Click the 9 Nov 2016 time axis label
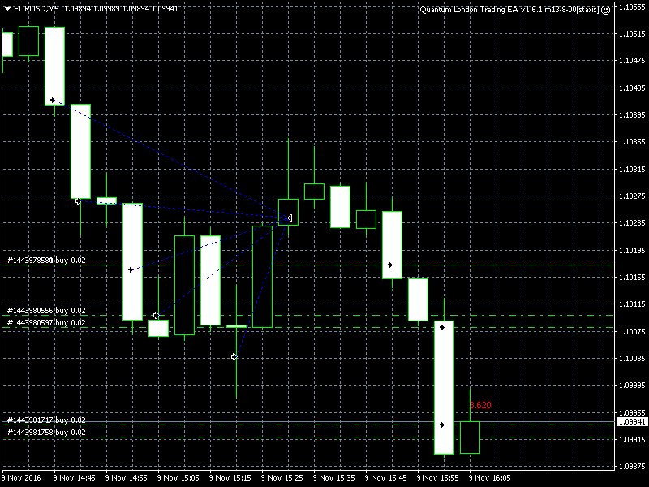Screen dimensions: 649x487 point(22,477)
